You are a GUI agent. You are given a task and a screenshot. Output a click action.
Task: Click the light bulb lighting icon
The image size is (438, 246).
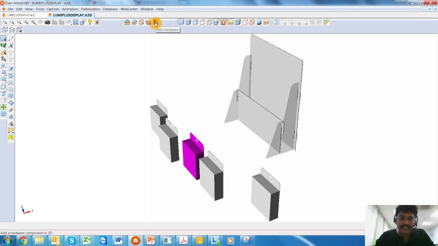tap(90, 22)
